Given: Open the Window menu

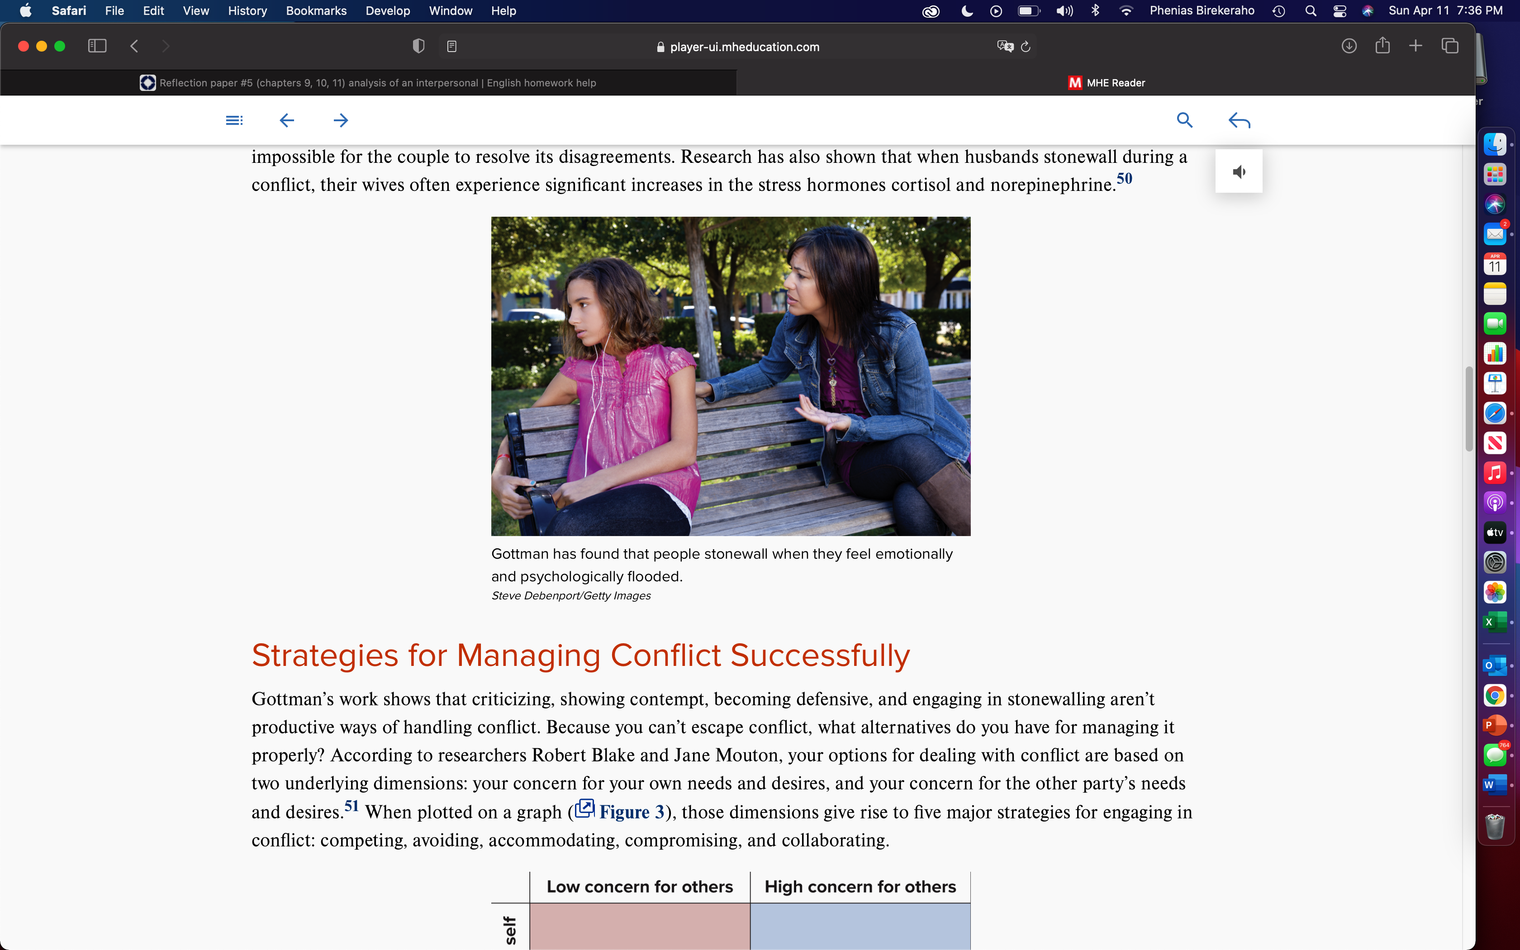Looking at the screenshot, I should [x=451, y=11].
